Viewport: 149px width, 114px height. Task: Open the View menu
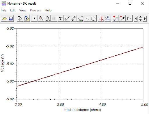23,10
